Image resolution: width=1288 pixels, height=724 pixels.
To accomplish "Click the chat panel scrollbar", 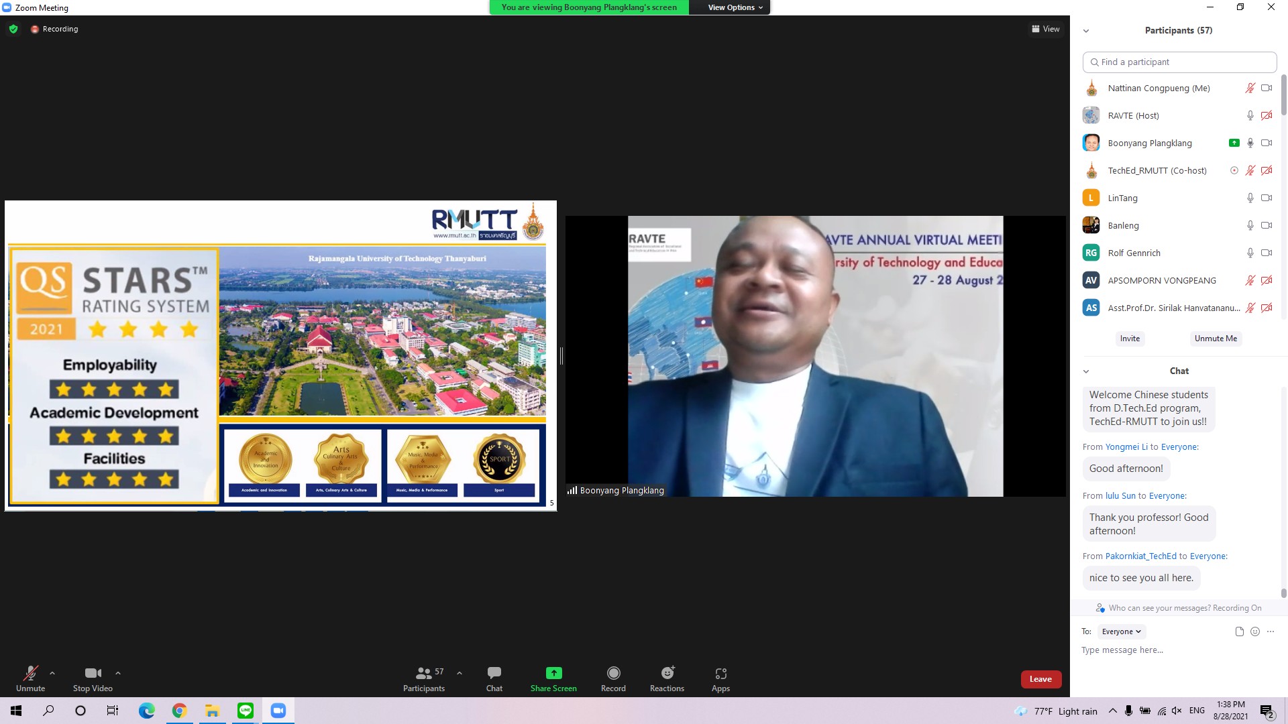I will (x=1284, y=593).
